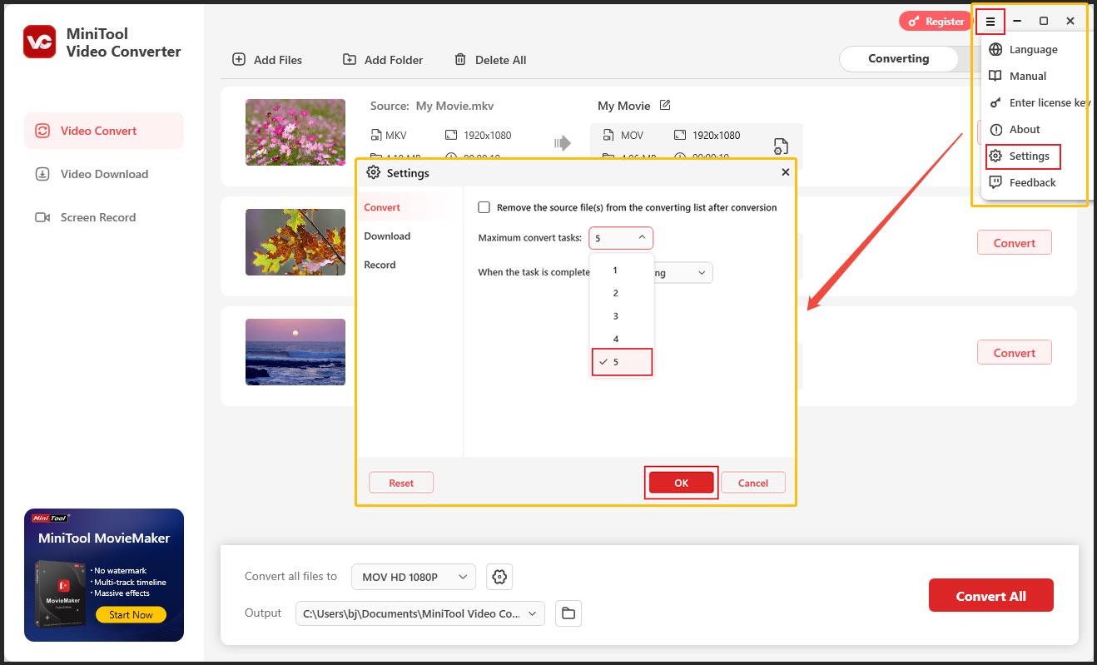Confirm settings with the OK button

(x=682, y=483)
